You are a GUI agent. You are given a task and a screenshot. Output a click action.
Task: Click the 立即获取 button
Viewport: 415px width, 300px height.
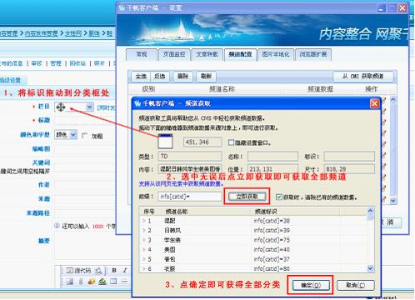[247, 197]
